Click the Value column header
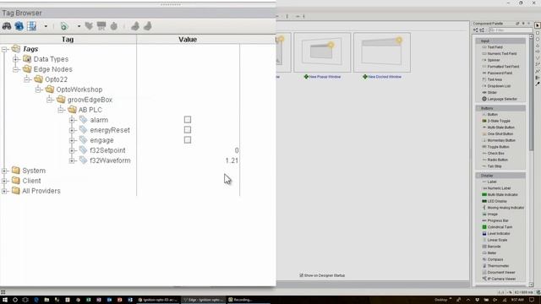Screen dimensions: 541x304 (x=188, y=40)
